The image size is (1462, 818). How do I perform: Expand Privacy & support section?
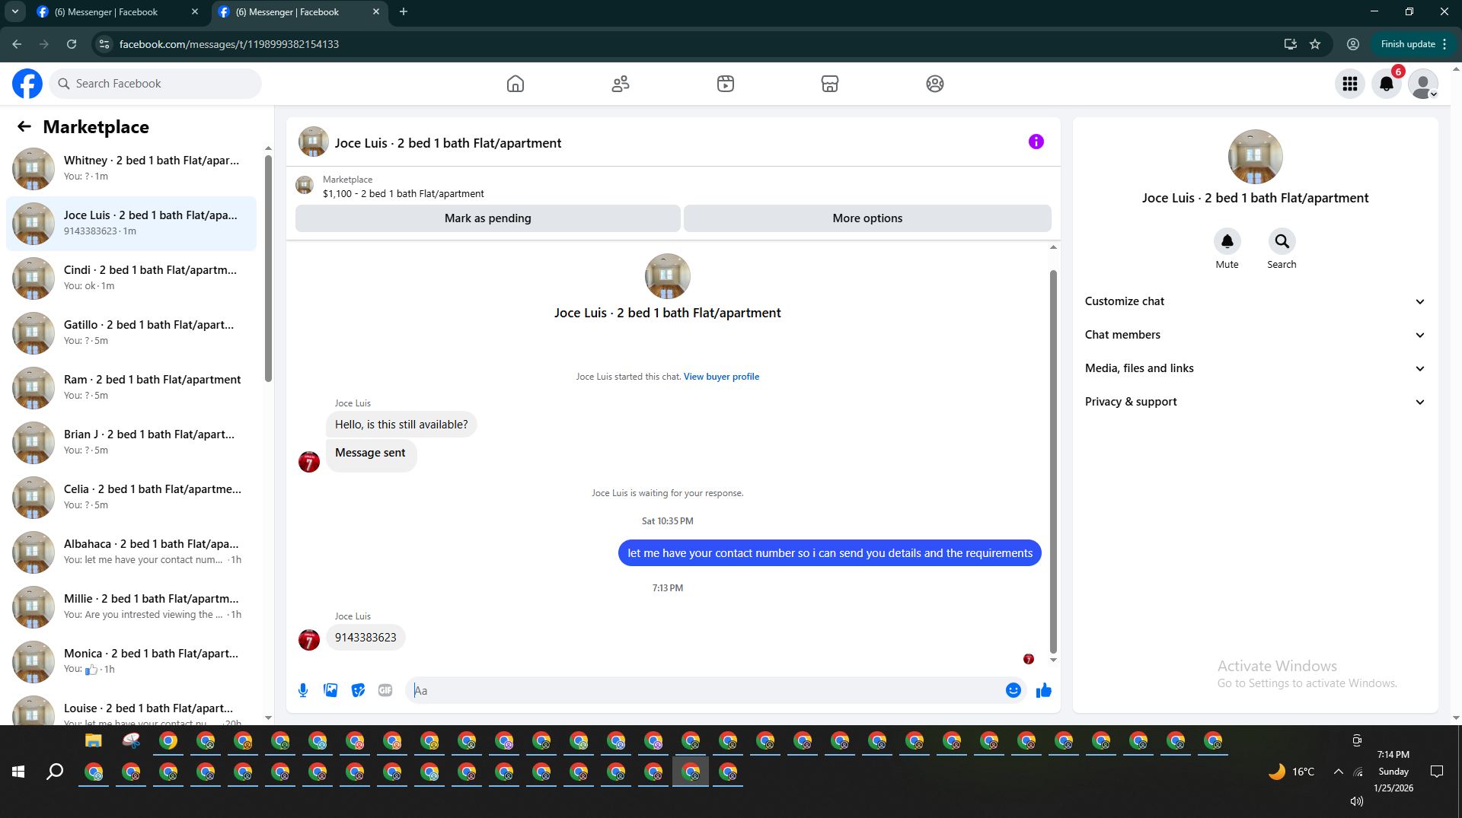coord(1255,402)
